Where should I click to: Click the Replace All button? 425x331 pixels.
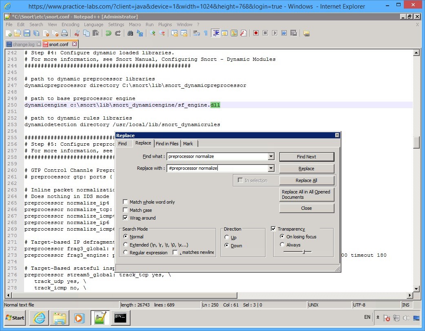(x=306, y=180)
